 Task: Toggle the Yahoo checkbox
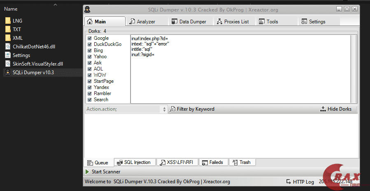click(x=90, y=57)
